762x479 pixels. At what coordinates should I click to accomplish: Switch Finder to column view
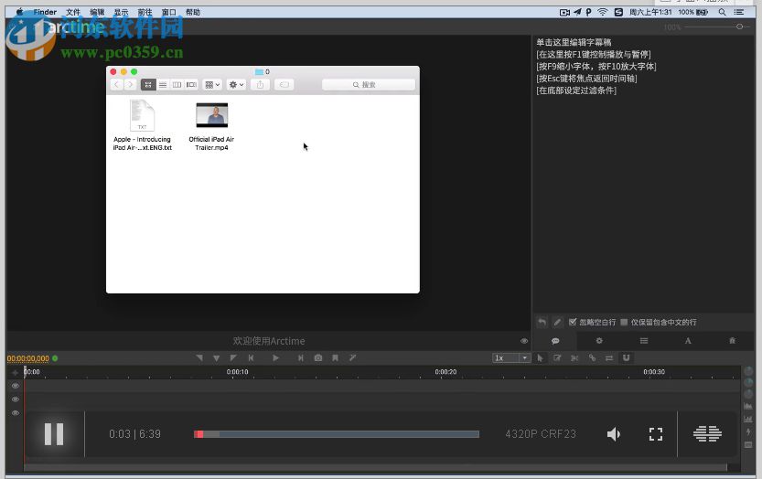(177, 84)
